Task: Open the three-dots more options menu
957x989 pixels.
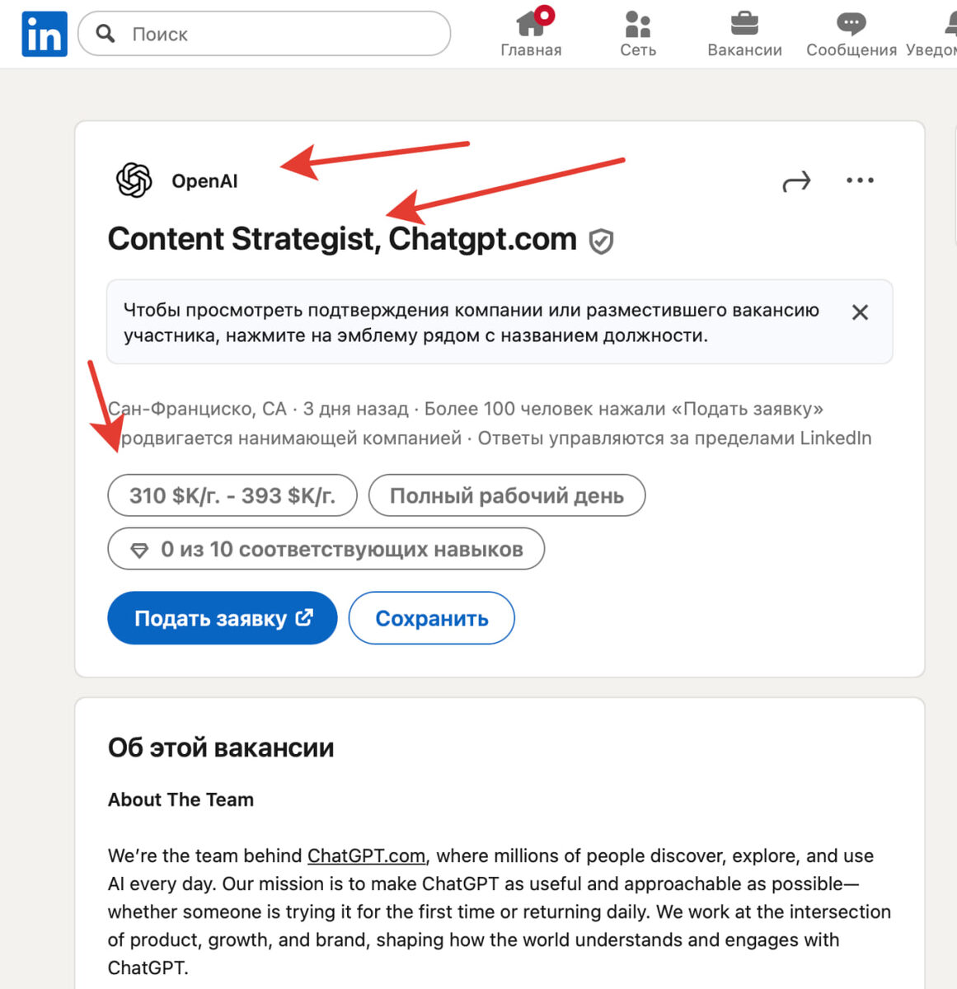Action: click(x=860, y=180)
